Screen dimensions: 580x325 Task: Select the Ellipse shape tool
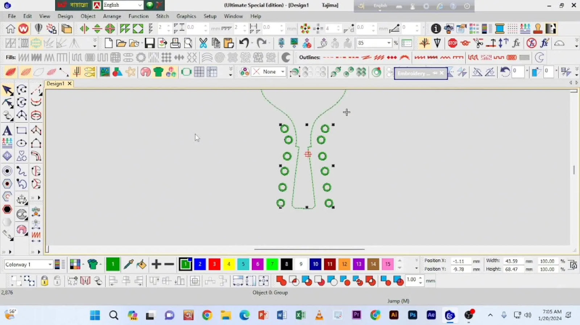tap(21, 143)
